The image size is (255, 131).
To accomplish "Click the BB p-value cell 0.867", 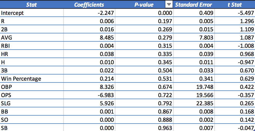I will click(x=144, y=111).
